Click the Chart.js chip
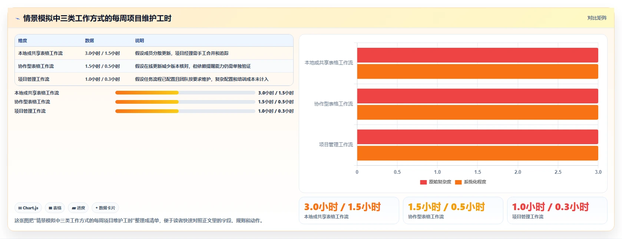Screen dimensions: 622x239 29,208
